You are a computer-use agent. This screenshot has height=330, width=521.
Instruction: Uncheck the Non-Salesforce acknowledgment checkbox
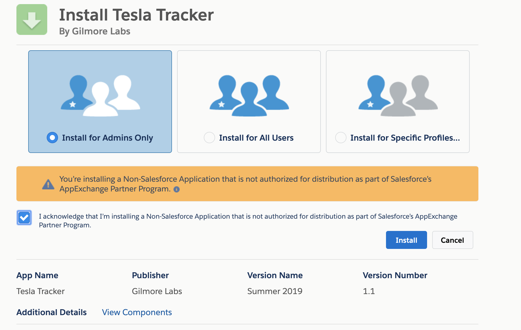coord(24,218)
